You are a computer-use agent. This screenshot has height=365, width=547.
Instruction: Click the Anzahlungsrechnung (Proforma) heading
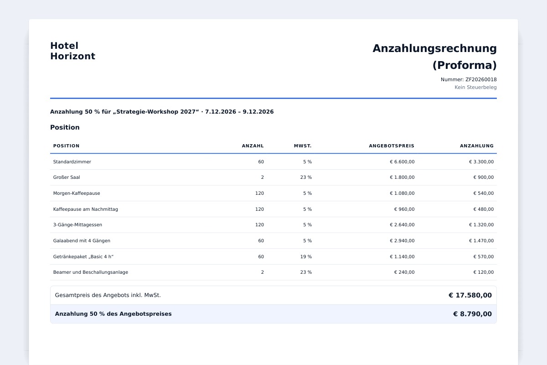(x=435, y=57)
